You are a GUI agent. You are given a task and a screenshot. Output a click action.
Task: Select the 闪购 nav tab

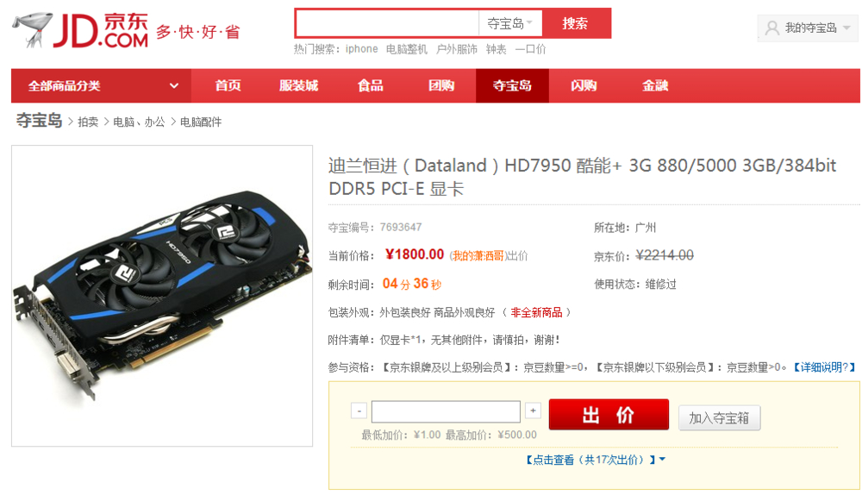pos(584,85)
